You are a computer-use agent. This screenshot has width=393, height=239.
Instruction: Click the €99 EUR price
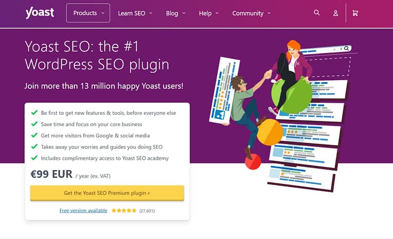click(51, 174)
